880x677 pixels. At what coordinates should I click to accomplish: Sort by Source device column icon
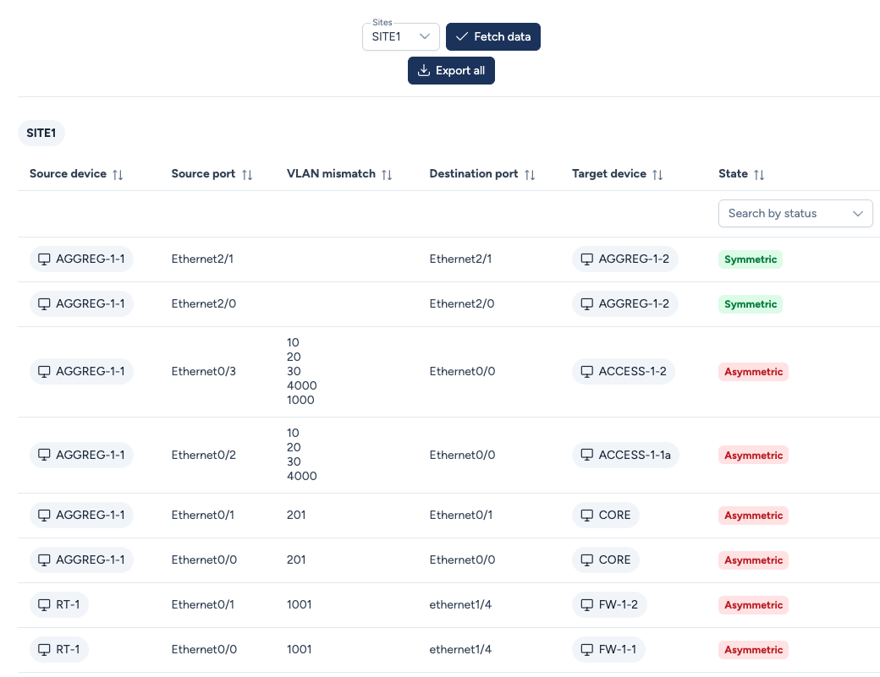(118, 174)
